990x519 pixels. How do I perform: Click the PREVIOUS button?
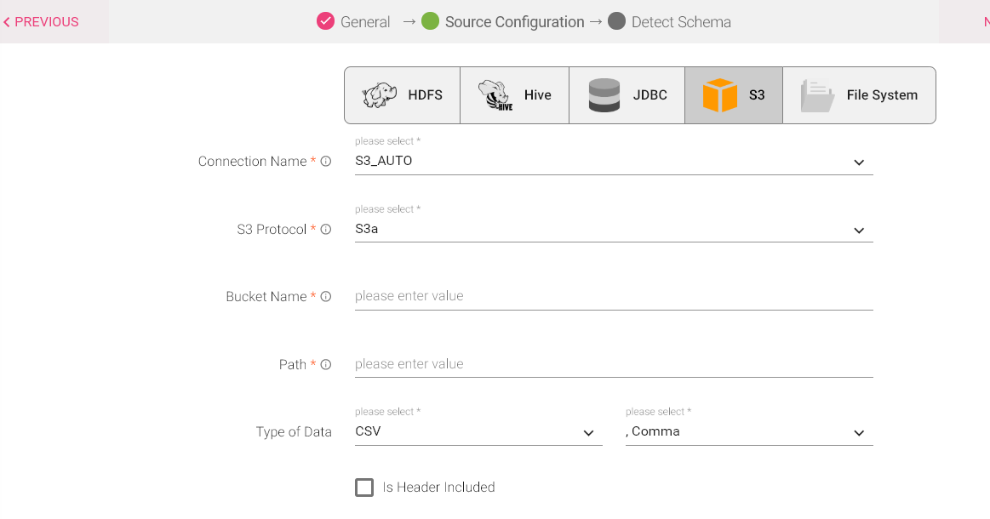pyautogui.click(x=41, y=22)
